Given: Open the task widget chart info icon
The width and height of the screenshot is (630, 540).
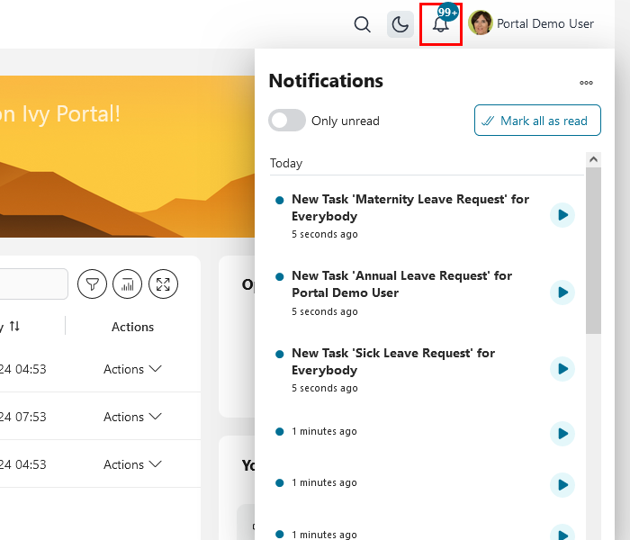Looking at the screenshot, I should (x=128, y=284).
